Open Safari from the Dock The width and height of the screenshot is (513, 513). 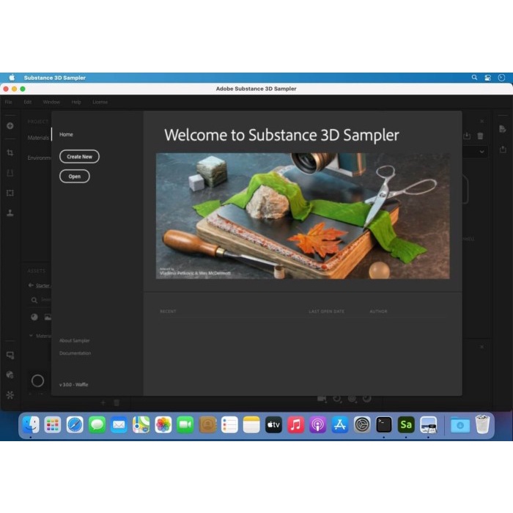[75, 424]
